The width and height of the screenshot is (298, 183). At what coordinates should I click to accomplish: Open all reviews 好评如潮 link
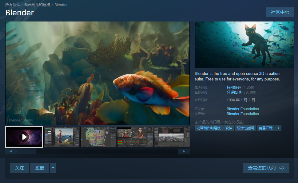[x=234, y=92]
